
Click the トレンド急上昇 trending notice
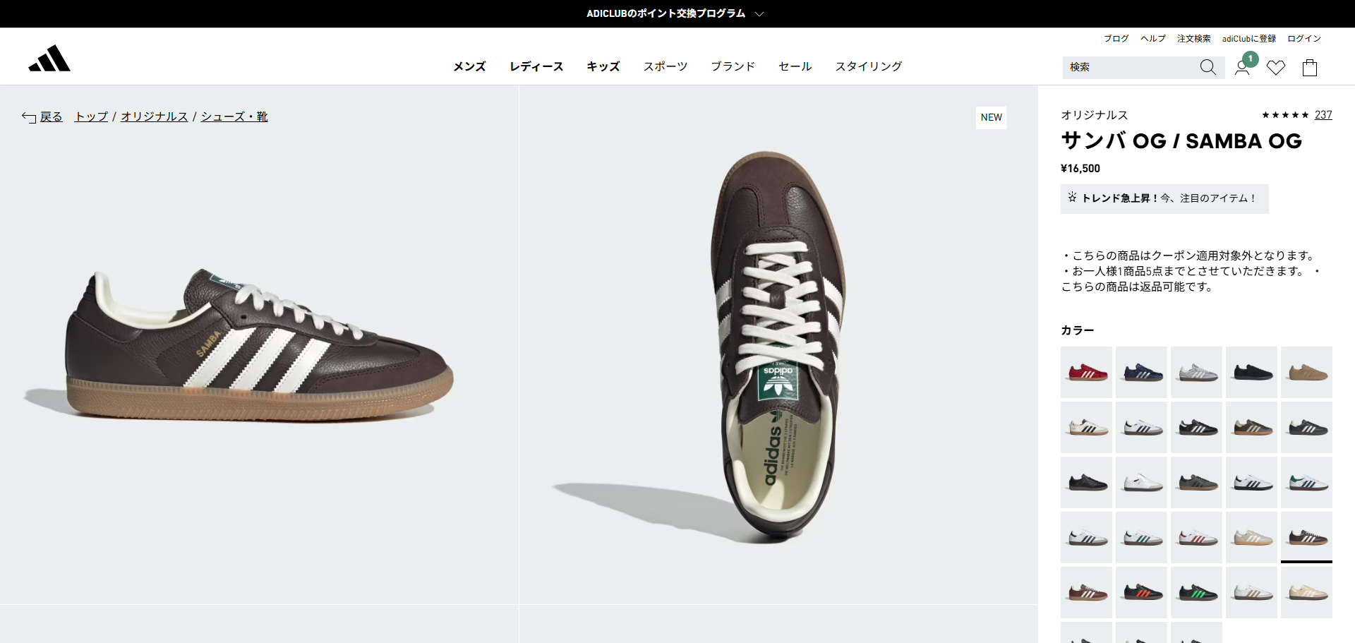pos(1164,198)
